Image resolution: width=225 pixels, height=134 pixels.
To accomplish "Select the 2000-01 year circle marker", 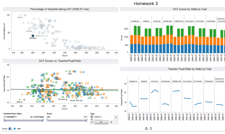I will pos(92,117).
